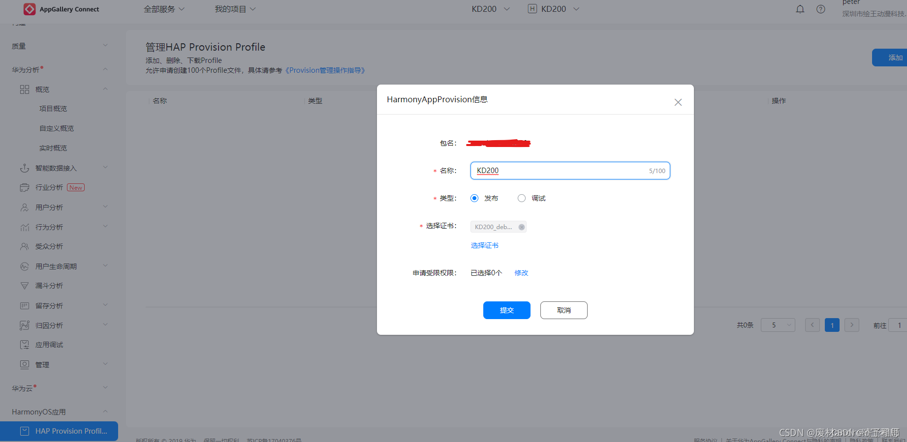Click the 受众分析 people icon
Viewport: 907px width, 442px height.
click(x=25, y=246)
